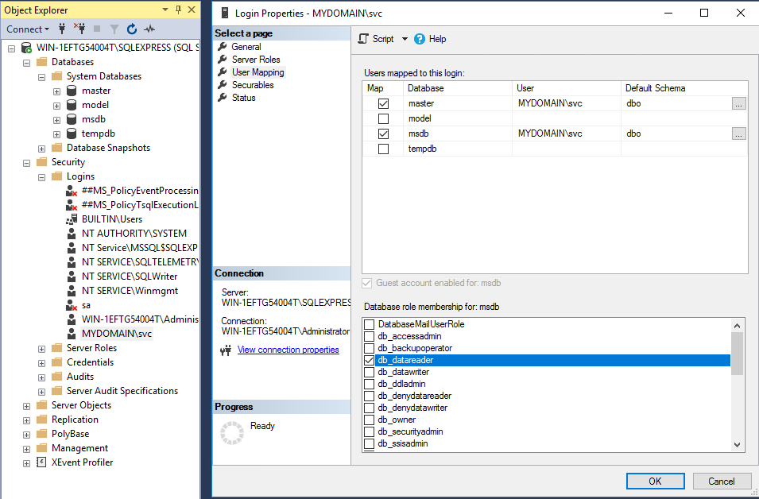The width and height of the screenshot is (759, 499).
Task: Uncheck the Map checkbox for master database
Action: pos(383,103)
